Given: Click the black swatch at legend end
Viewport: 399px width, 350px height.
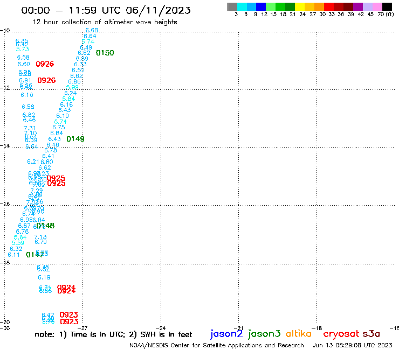Looking at the screenshot, I should tap(387, 6).
